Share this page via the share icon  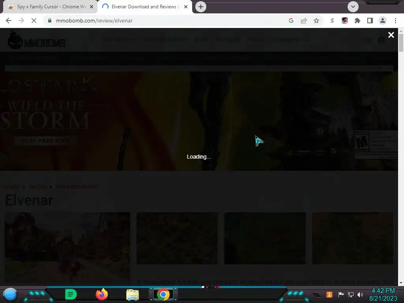(304, 21)
